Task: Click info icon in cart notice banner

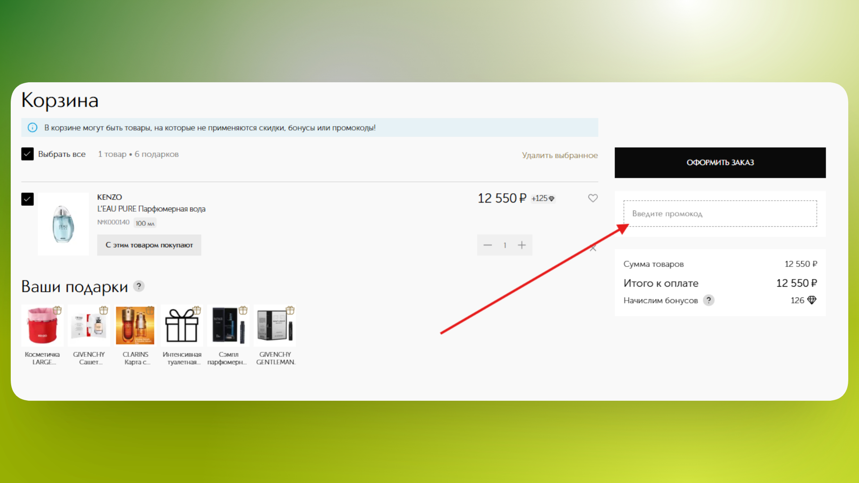Action: click(33, 127)
